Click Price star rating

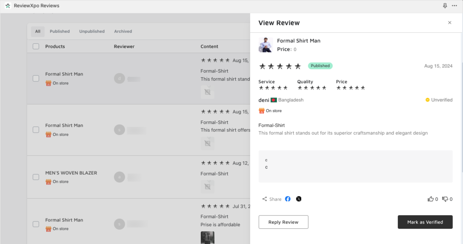click(x=351, y=88)
